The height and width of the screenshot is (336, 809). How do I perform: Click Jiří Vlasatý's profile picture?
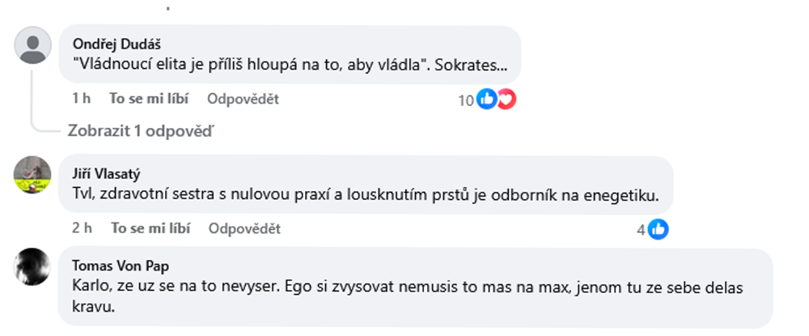click(33, 173)
